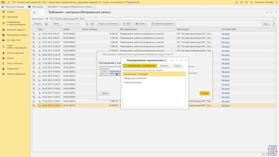Click the Движения документа button
The image size is (279, 157).
coord(163,24)
